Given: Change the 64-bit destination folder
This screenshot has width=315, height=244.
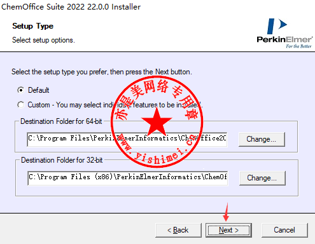Looking at the screenshot, I should [262, 139].
